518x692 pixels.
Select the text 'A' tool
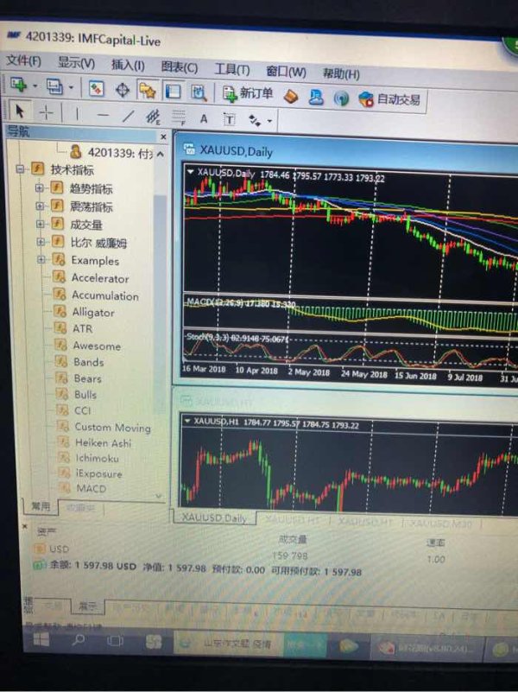[204, 118]
